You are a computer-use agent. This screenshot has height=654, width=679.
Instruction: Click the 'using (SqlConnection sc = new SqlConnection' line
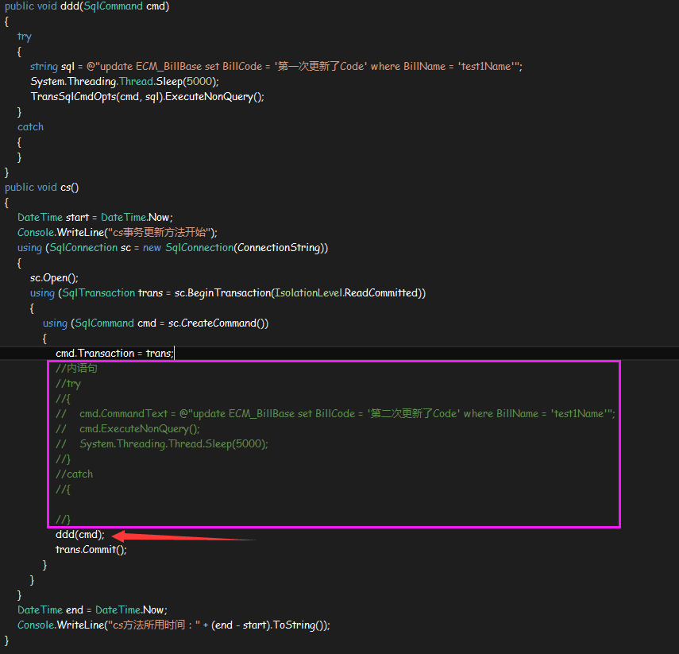pos(173,248)
